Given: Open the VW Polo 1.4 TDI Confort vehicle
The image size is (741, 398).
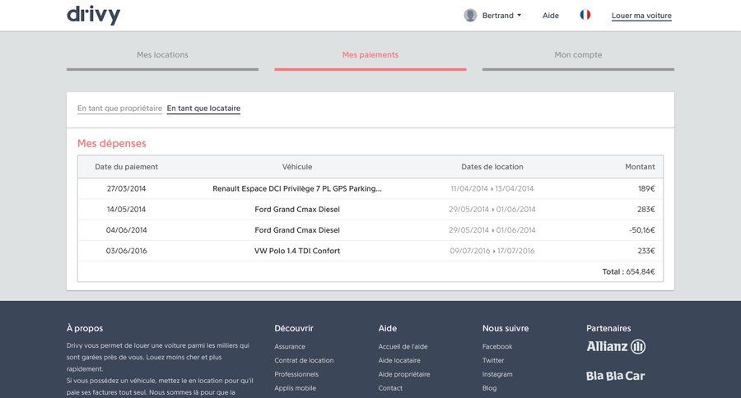Looking at the screenshot, I should [x=297, y=251].
